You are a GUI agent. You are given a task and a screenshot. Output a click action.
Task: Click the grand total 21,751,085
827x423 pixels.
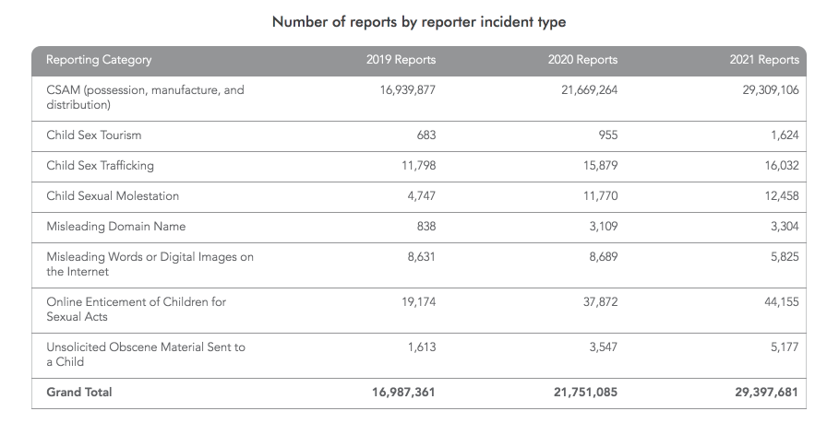[x=585, y=393]
